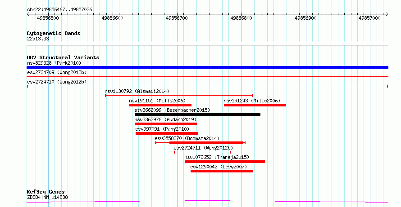The height and width of the screenshot is (207, 401).
Task: Click ruler position 49856800
Action: click(241, 18)
